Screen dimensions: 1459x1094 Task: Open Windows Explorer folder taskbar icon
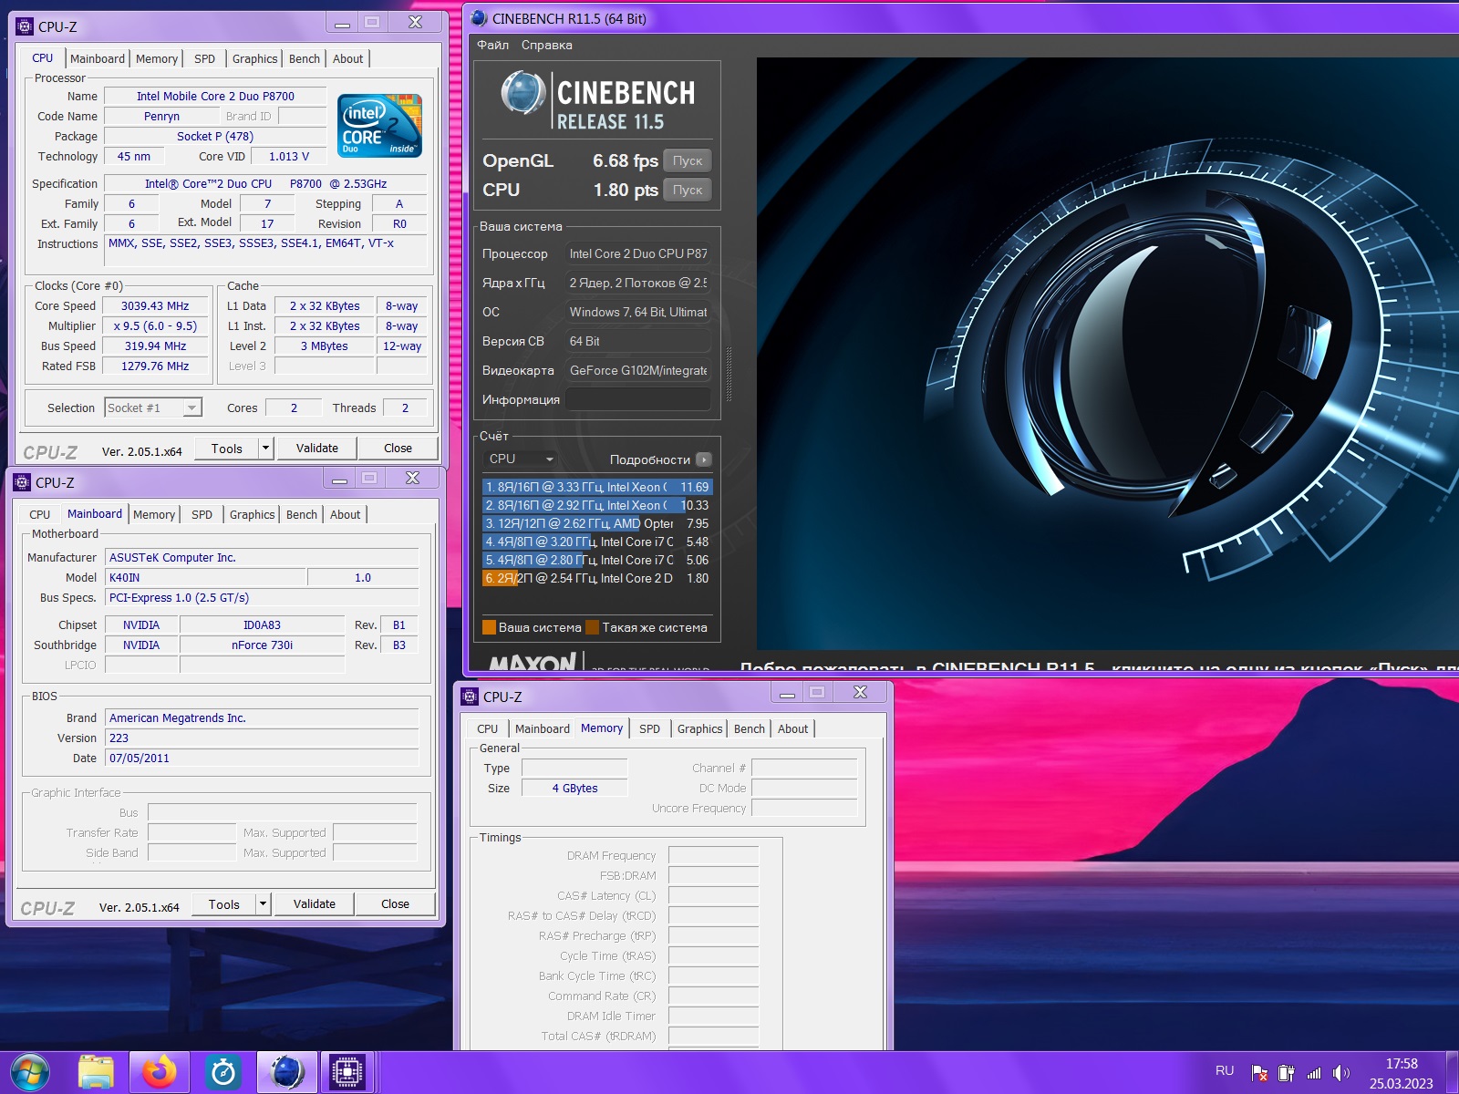point(96,1072)
